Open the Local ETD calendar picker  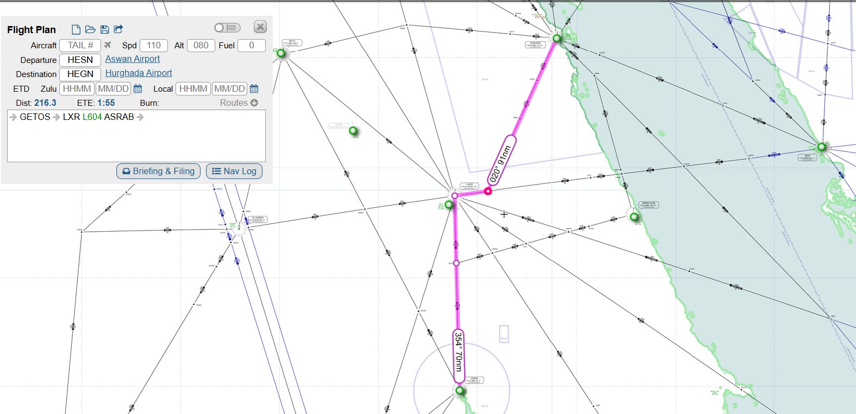(254, 88)
